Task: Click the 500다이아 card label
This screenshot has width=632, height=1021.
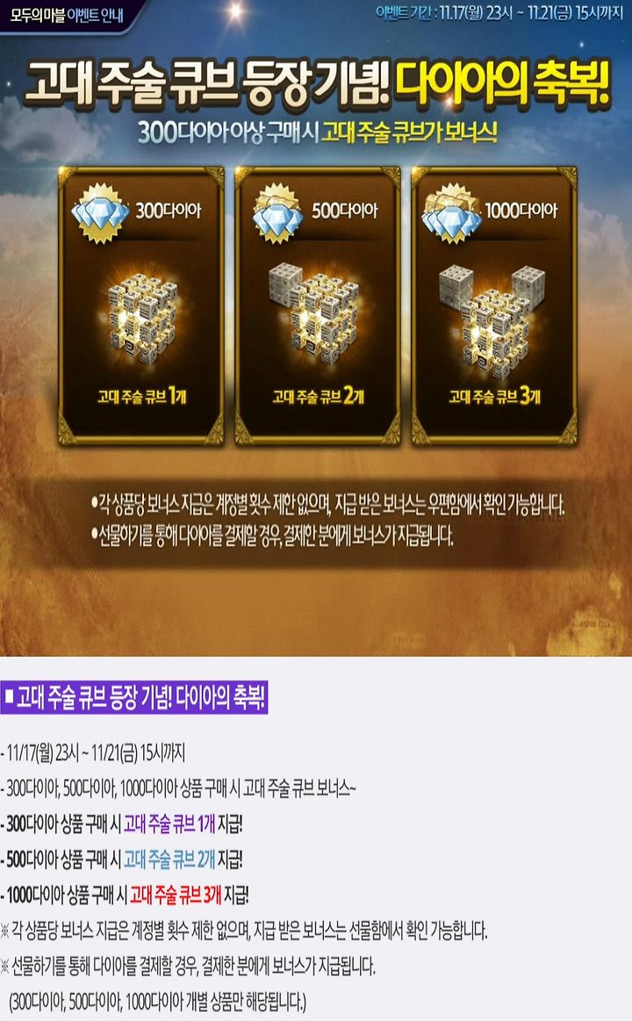Action: 345,211
